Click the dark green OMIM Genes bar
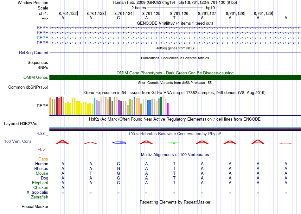 [175, 78]
